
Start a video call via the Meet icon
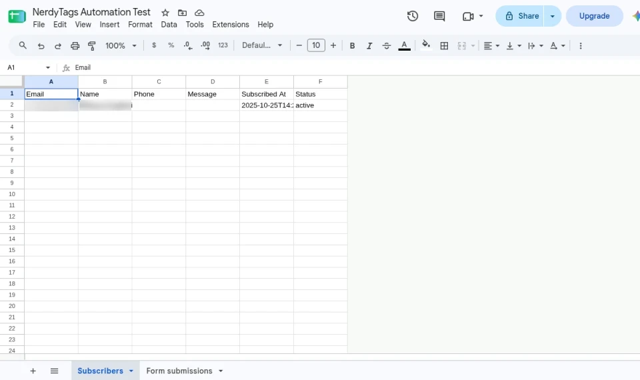coord(468,16)
